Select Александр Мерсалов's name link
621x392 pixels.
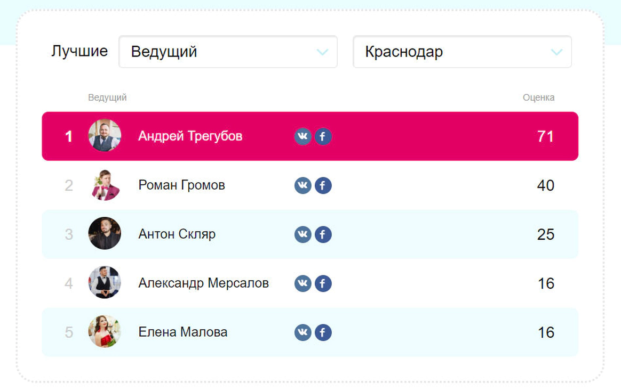point(203,283)
